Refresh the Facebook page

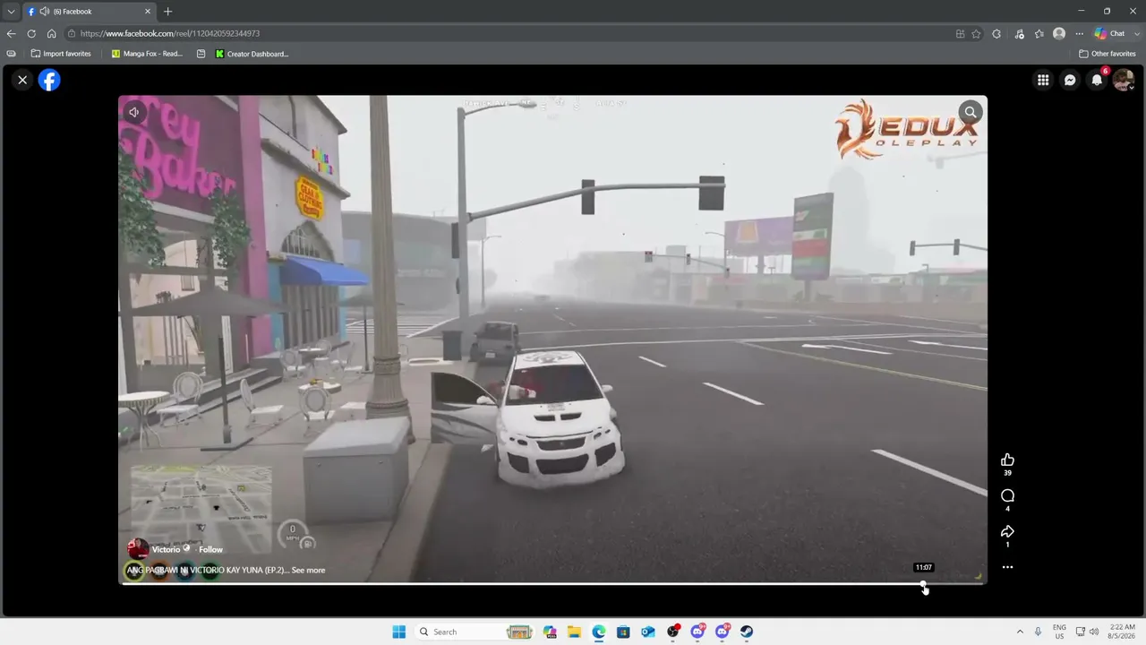(x=31, y=33)
